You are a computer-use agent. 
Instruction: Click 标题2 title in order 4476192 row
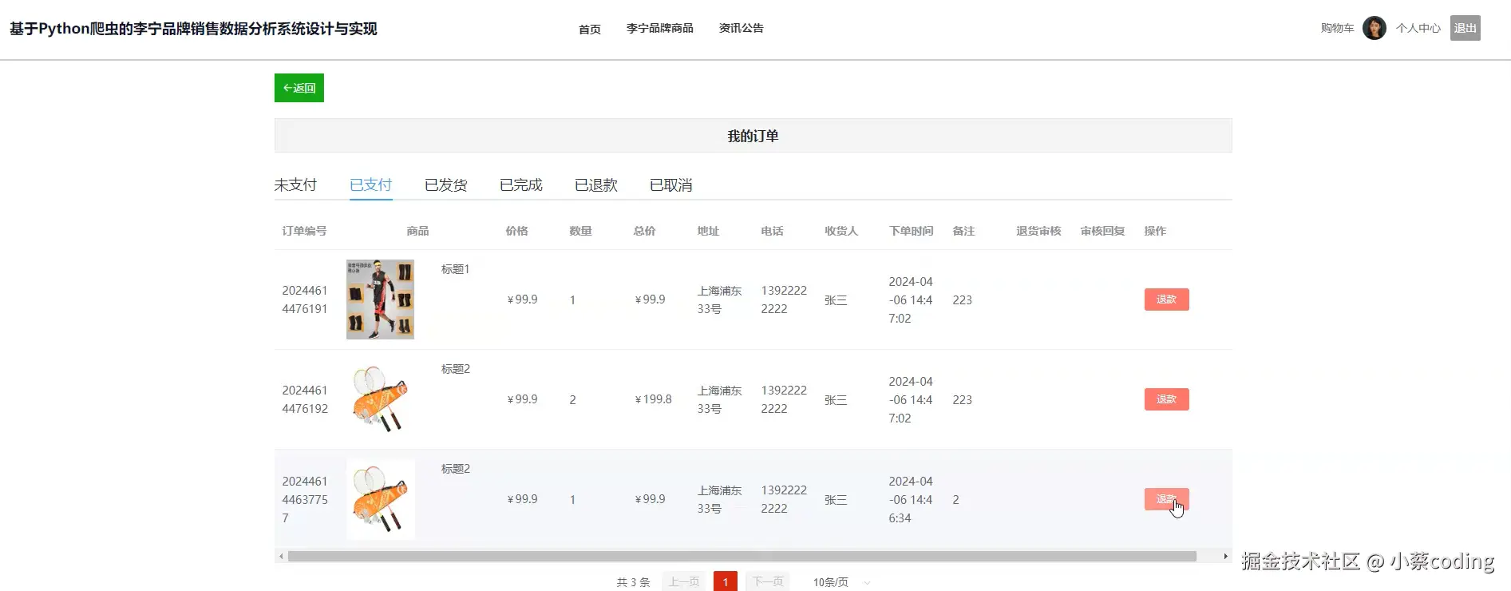pyautogui.click(x=455, y=369)
